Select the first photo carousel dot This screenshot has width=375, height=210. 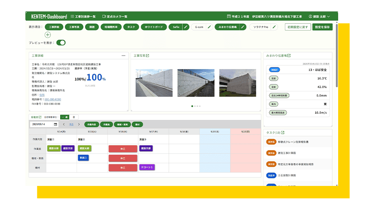click(x=192, y=106)
